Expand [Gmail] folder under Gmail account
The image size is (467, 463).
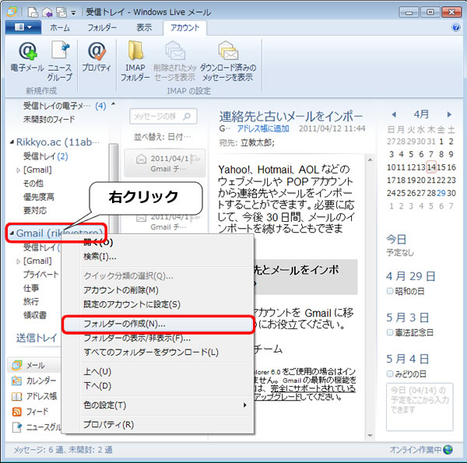pyautogui.click(x=18, y=261)
